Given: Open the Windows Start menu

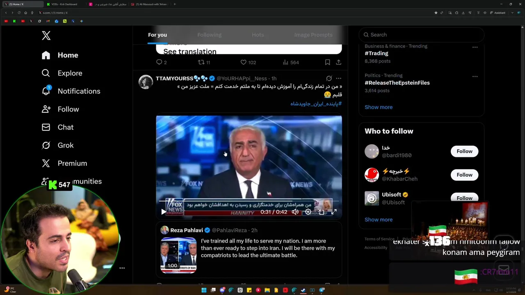Looking at the screenshot, I should (204, 290).
